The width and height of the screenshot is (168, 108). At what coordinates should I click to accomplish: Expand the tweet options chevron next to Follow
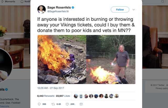(134, 10)
